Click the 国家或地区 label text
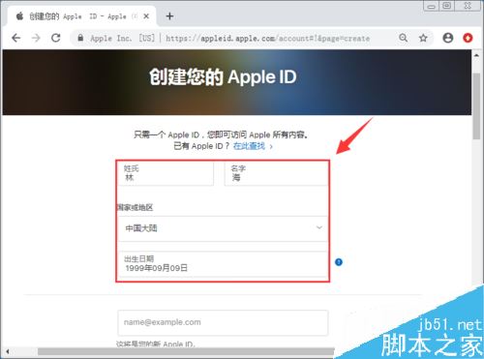 (x=135, y=207)
